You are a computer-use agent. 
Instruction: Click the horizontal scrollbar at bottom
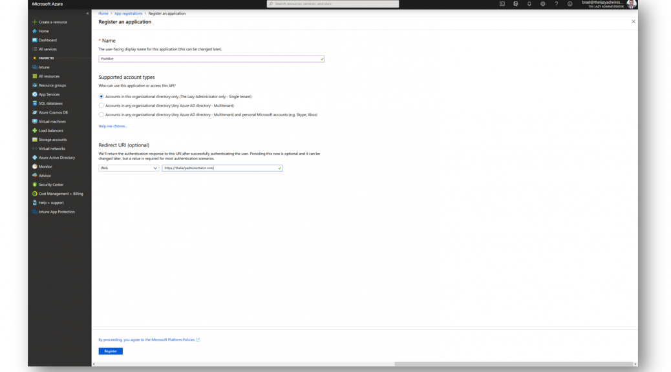click(513, 364)
